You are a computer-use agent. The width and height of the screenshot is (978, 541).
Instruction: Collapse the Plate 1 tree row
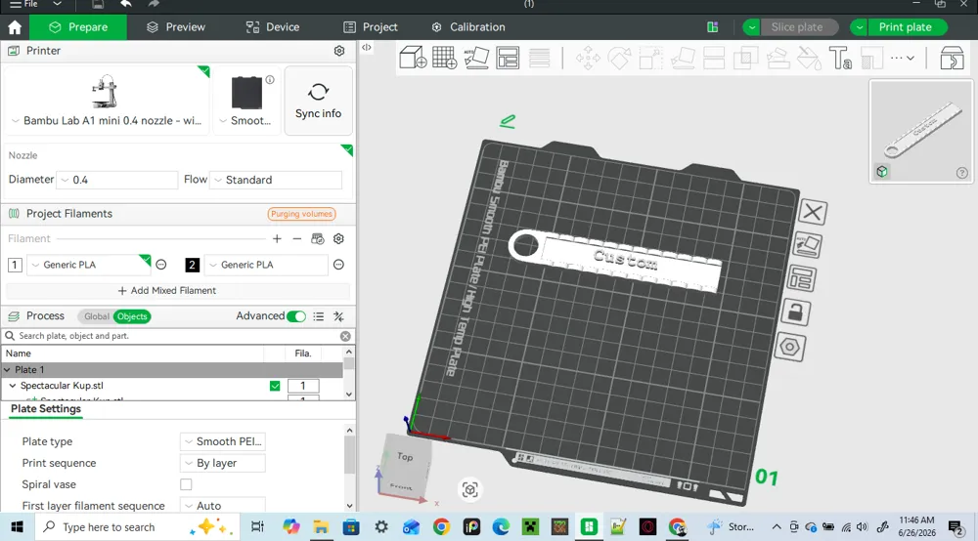tap(7, 370)
